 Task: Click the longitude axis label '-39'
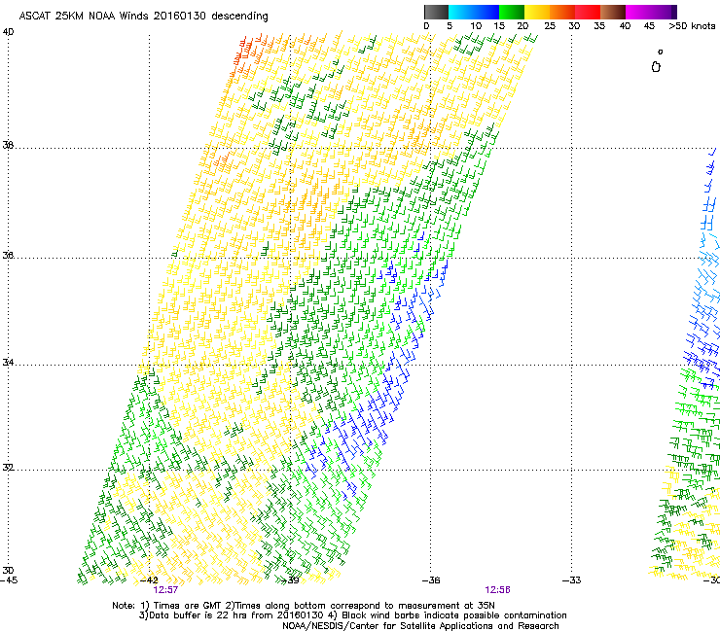[290, 580]
